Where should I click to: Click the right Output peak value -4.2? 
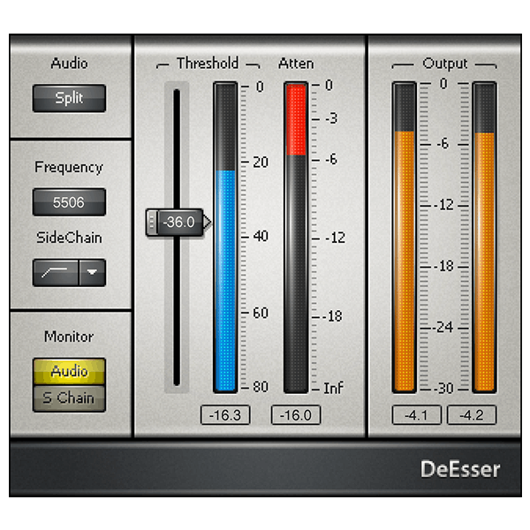pos(472,415)
